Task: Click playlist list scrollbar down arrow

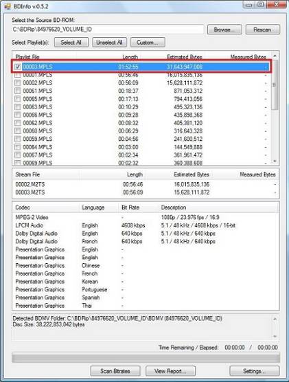Action: pyautogui.click(x=275, y=161)
